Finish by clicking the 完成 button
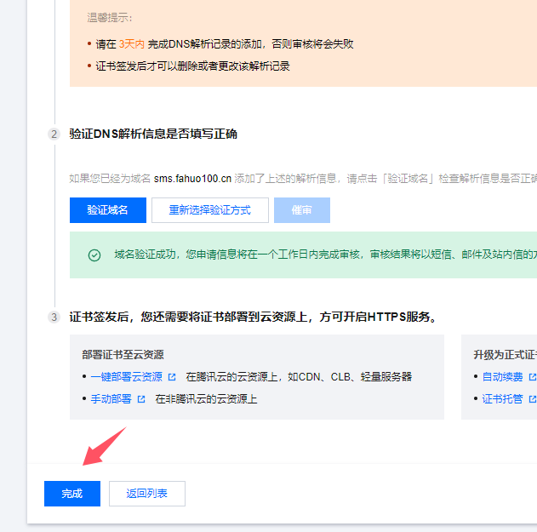The width and height of the screenshot is (537, 532). (x=72, y=494)
